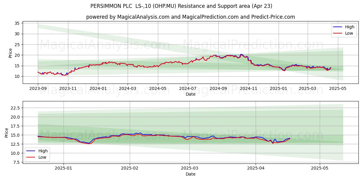
Task: Click the '2025-01' tick label in top chart
Action: (279, 89)
